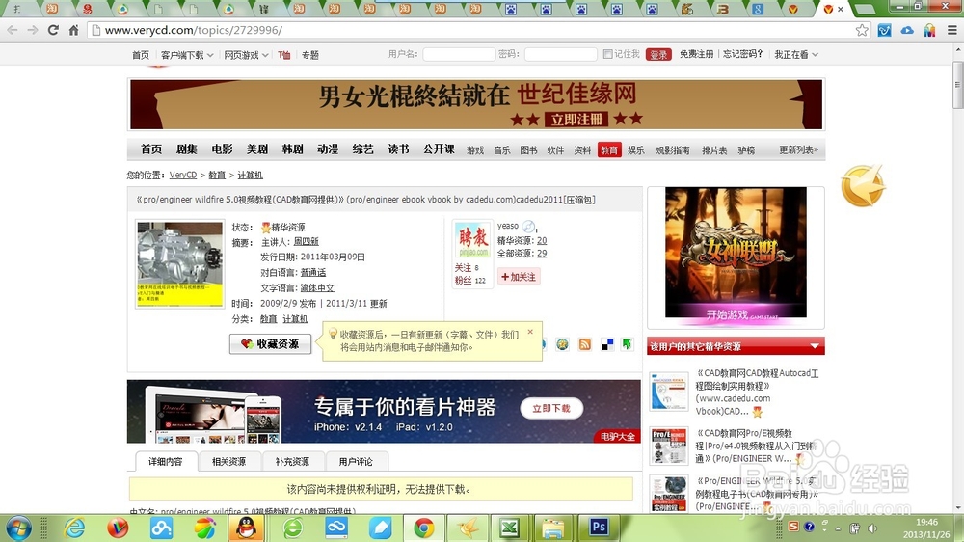Open QQ penguin from taskbar
964x542 pixels.
(x=247, y=528)
